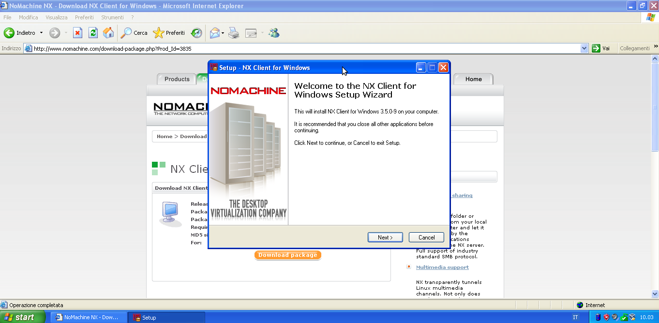
Task: Click the Messenger people icon
Action: tap(274, 33)
